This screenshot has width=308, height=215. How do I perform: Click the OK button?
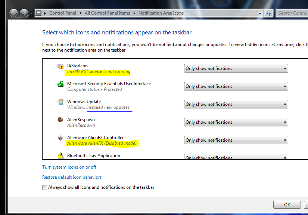click(287, 205)
